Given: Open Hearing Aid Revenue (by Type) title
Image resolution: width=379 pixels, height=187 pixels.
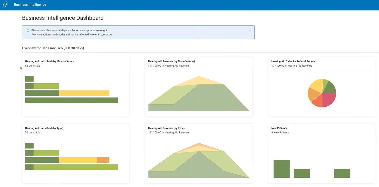Looking at the screenshot, I should pos(166,128).
